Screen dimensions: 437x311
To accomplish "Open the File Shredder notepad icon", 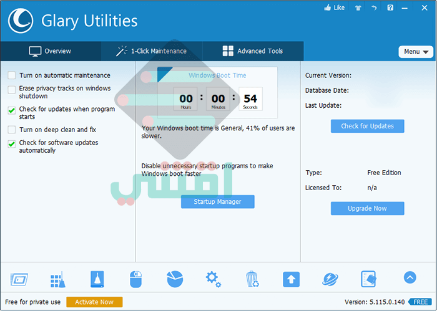I will coord(368,279).
